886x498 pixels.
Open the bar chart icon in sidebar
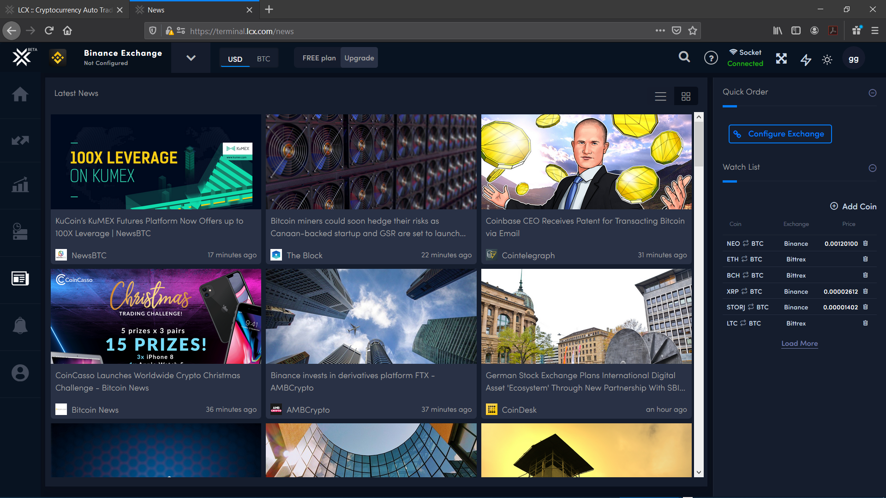(x=20, y=185)
